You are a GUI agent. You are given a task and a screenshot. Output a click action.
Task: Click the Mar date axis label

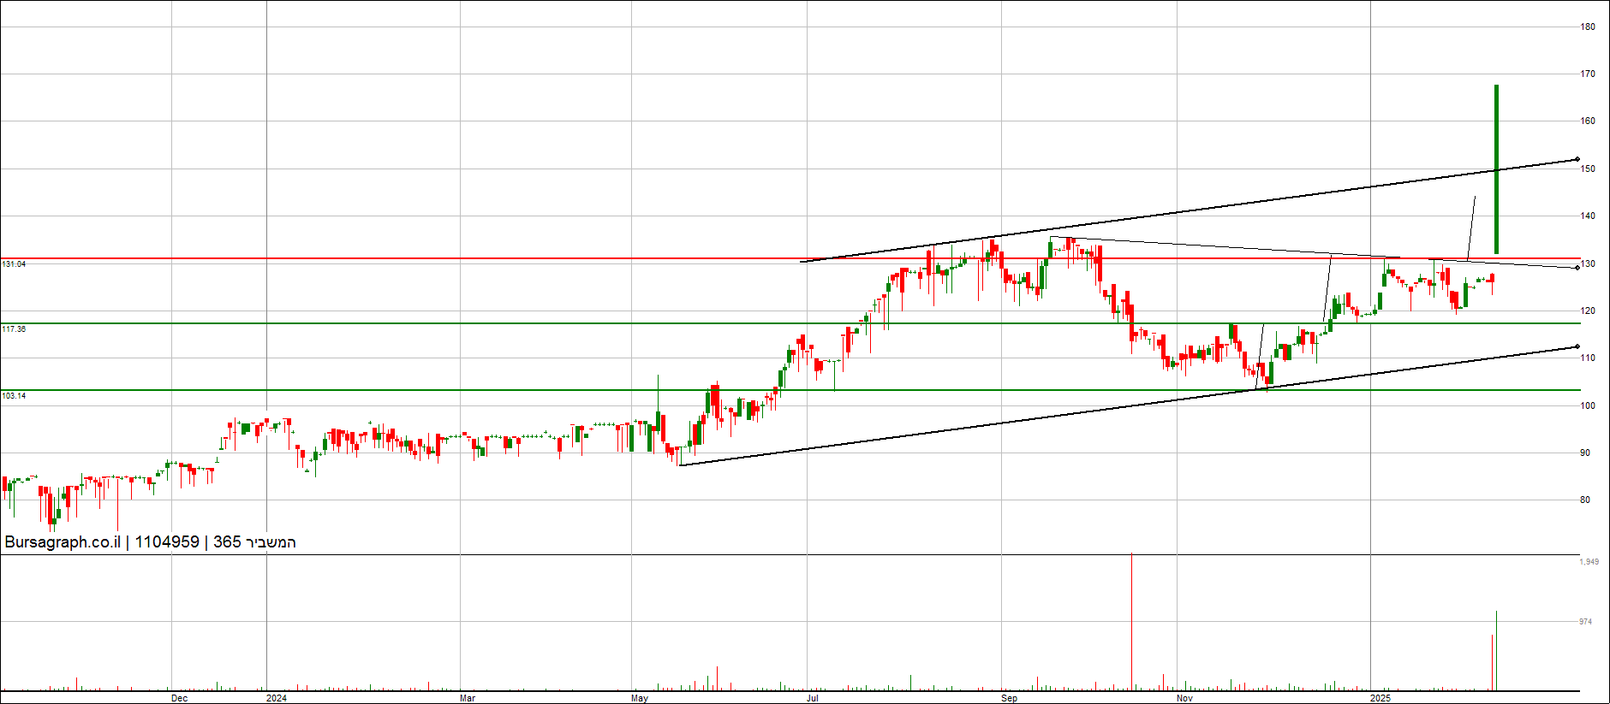468,698
